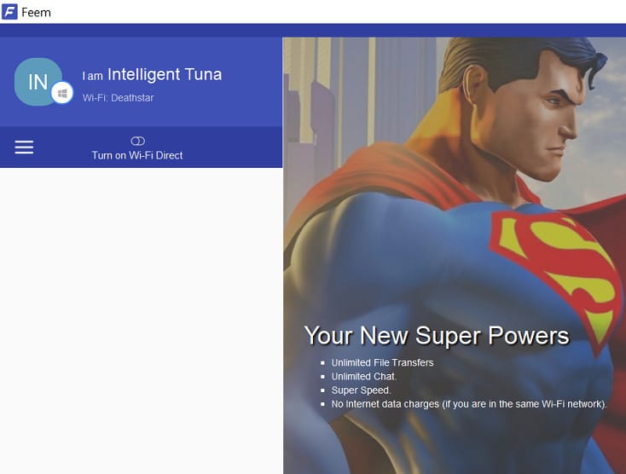Click the Unlimited Chat bullet
This screenshot has width=626, height=474.
pos(363,376)
